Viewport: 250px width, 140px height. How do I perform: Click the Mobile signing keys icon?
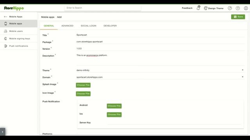point(5,38)
